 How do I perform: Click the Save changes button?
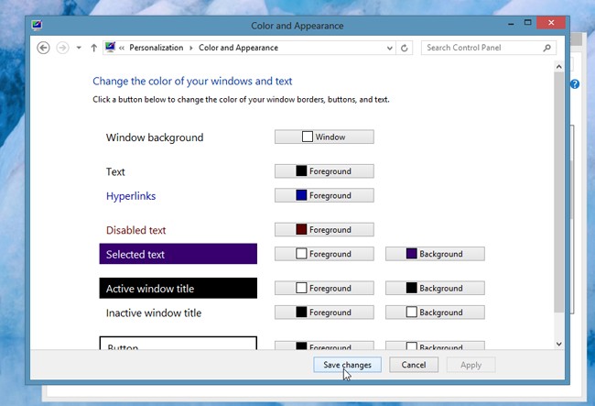pyautogui.click(x=347, y=365)
